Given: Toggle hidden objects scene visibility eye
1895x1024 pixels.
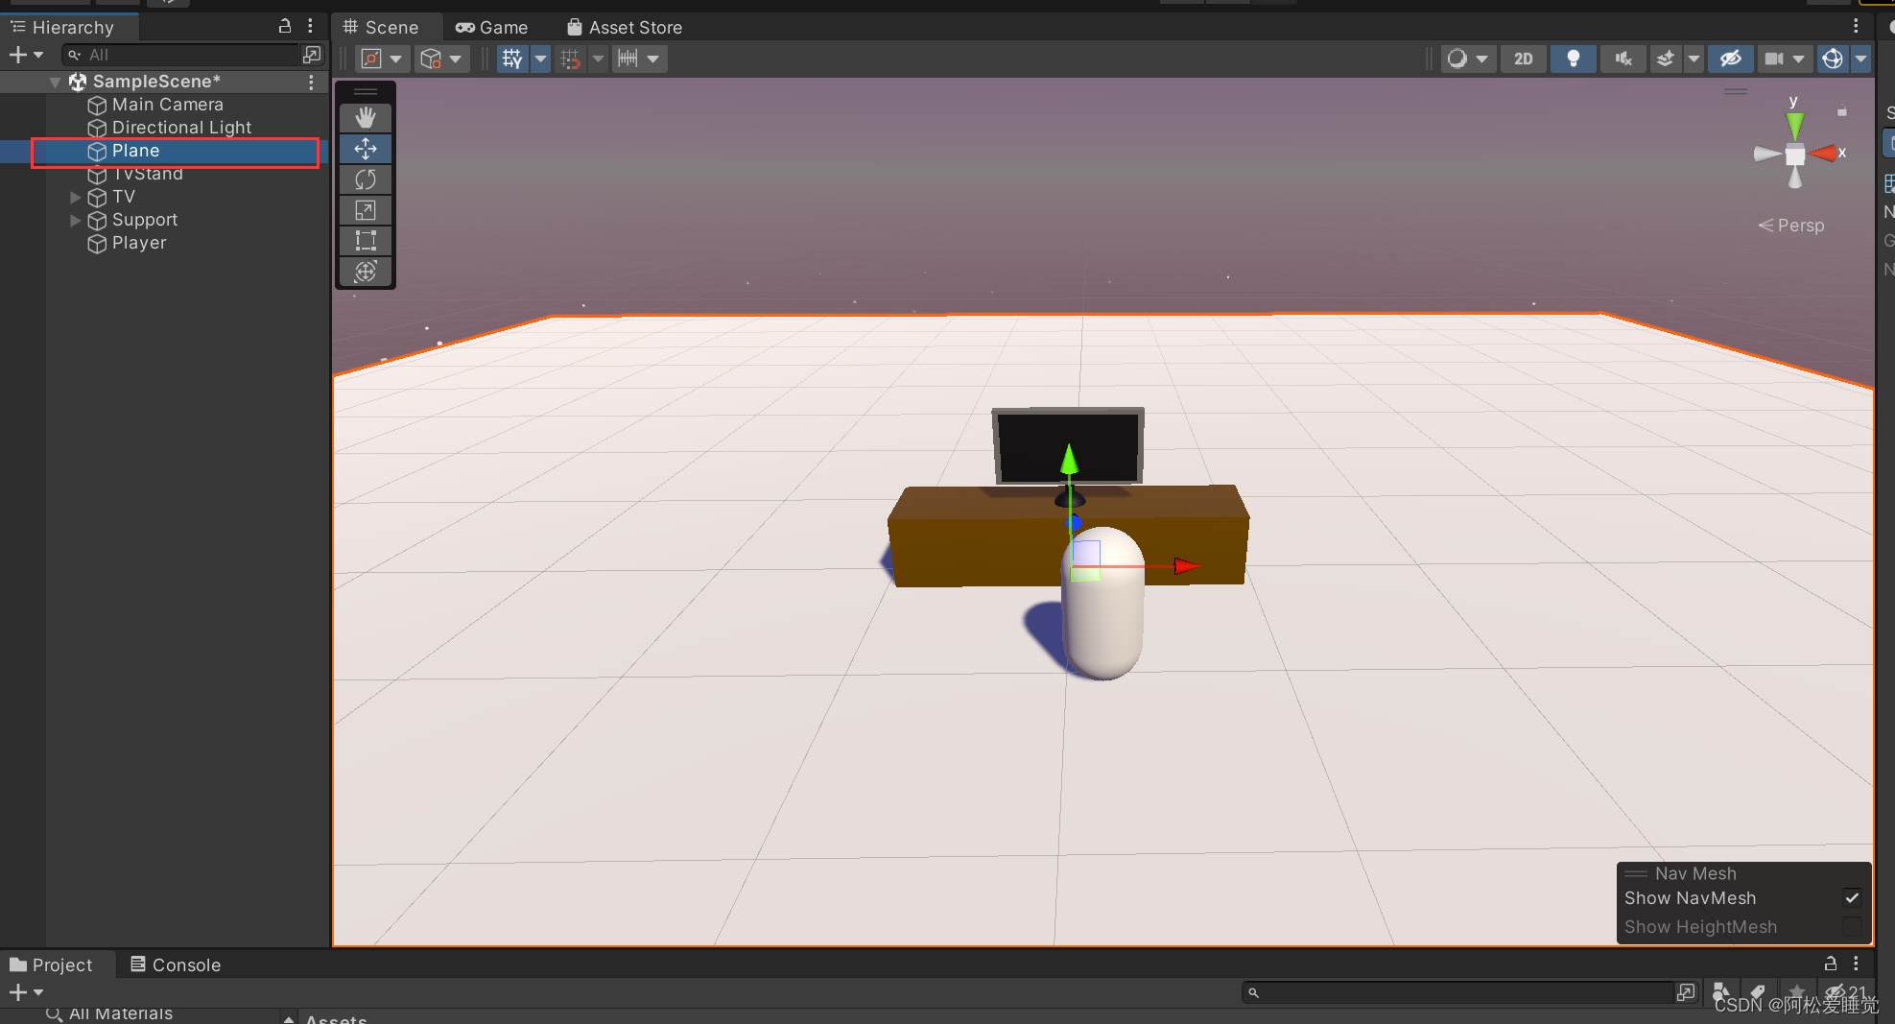Looking at the screenshot, I should pyautogui.click(x=1731, y=59).
